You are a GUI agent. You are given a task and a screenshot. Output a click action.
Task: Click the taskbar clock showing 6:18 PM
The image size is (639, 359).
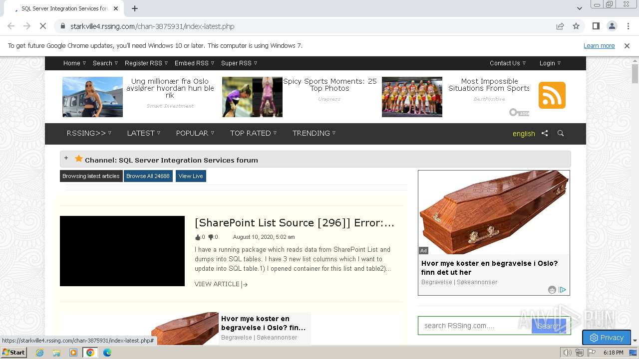pyautogui.click(x=613, y=353)
